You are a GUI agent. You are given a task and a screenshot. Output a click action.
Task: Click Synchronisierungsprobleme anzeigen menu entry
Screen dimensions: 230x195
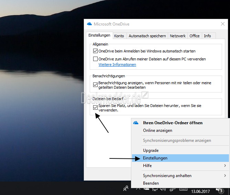180,140
